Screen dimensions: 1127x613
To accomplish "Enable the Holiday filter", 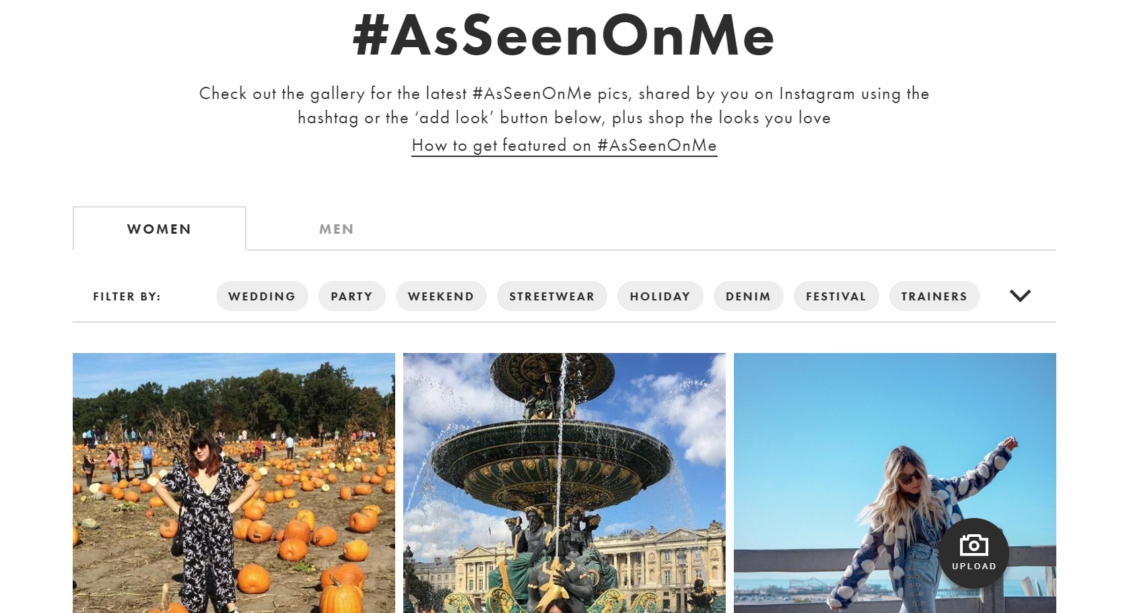I will pos(660,296).
